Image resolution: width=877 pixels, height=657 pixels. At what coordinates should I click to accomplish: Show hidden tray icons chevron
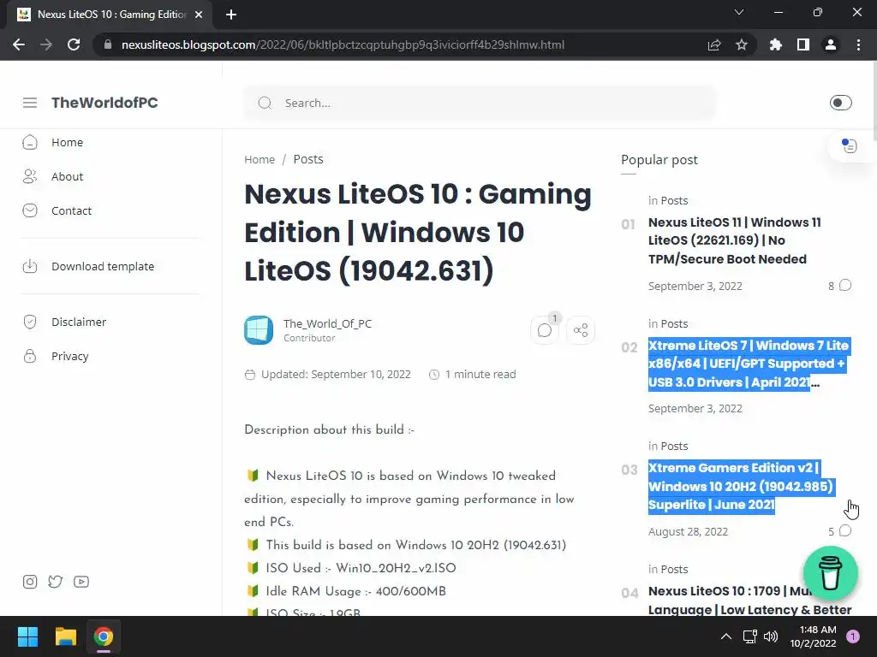pos(726,636)
